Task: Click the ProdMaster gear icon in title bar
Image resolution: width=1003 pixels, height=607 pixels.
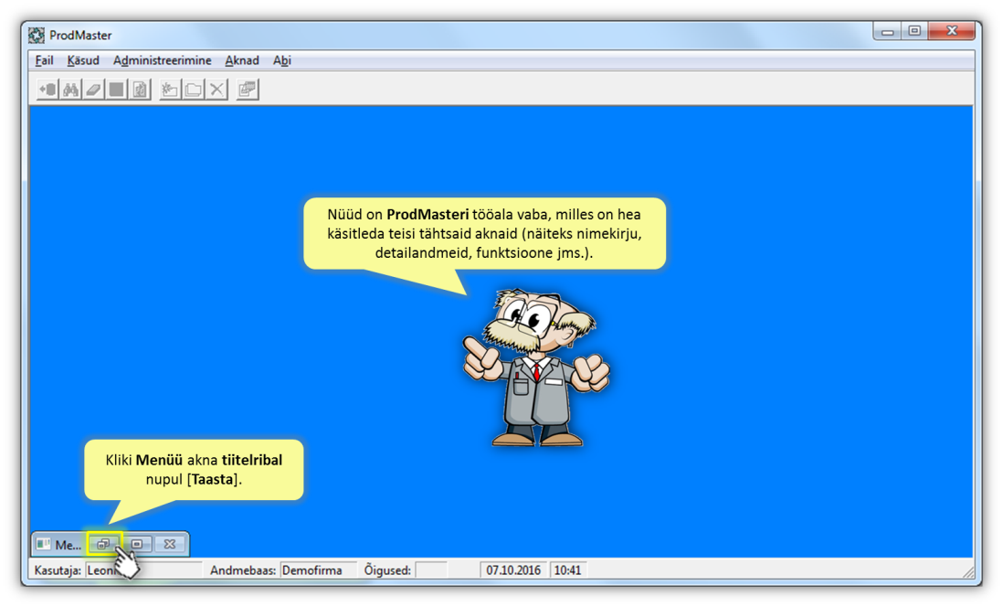Action: tap(37, 36)
